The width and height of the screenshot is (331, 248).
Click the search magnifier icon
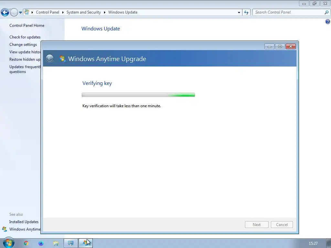point(326,12)
